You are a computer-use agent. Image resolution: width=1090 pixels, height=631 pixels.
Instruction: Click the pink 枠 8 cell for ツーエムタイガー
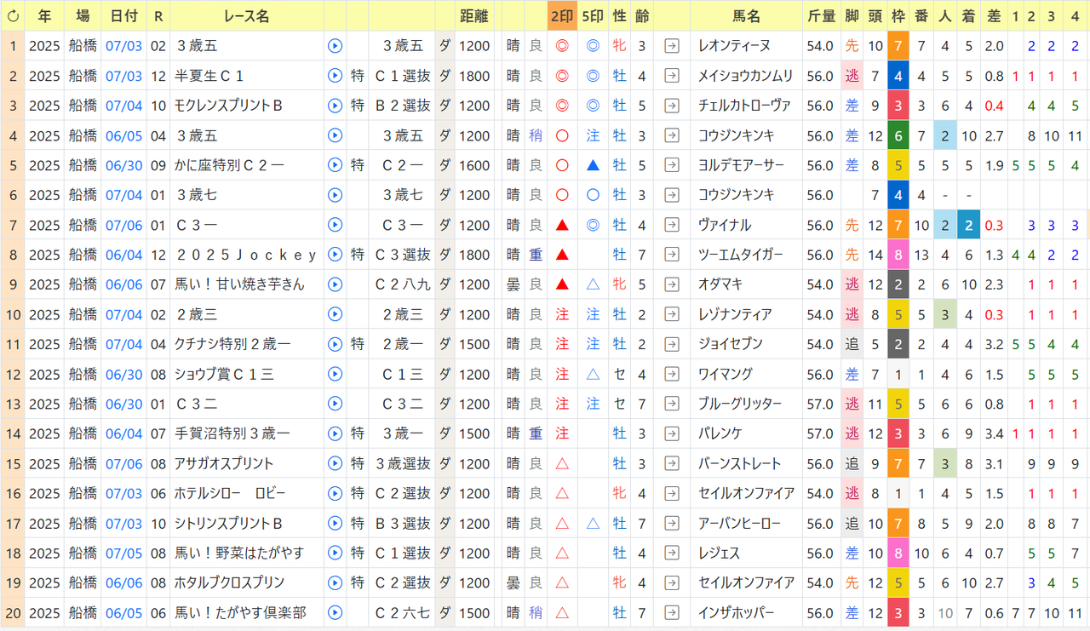click(x=898, y=255)
